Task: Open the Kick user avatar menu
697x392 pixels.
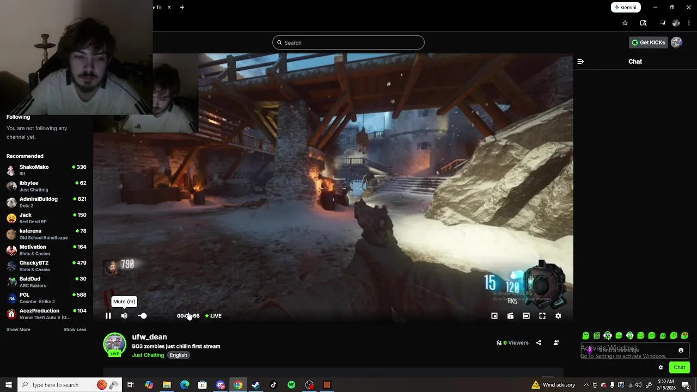Action: pyautogui.click(x=676, y=42)
